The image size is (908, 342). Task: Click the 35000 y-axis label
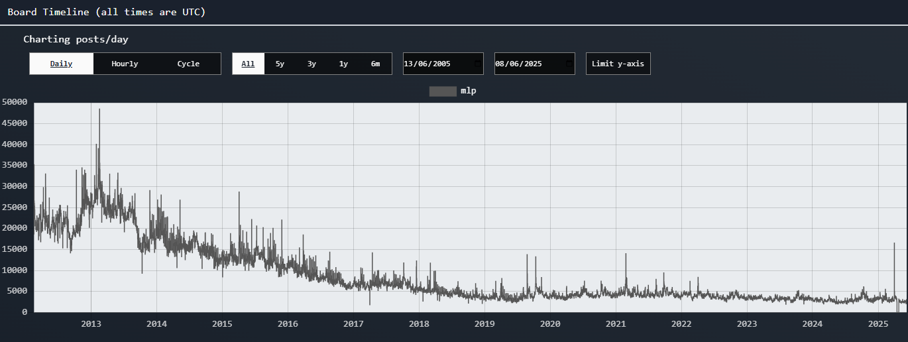pos(15,165)
